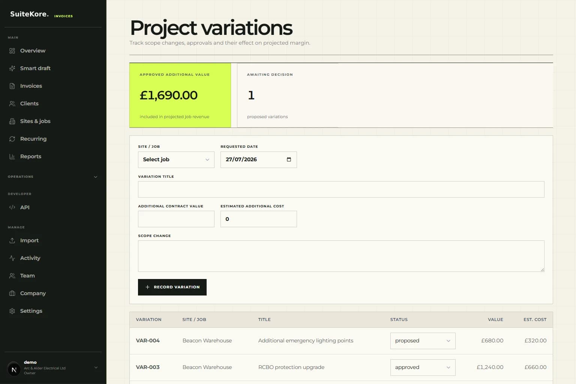Click the Awaiting Decision card

pos(288,95)
